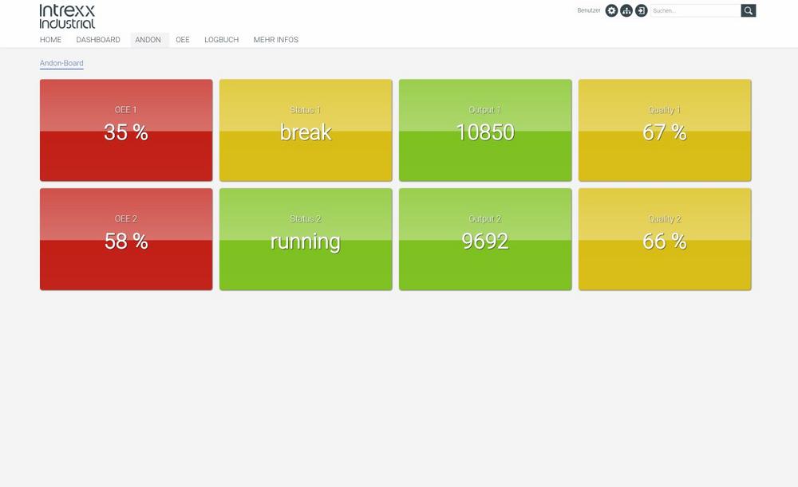This screenshot has width=798, height=487.
Task: Select the Status 2 running tile
Action: tap(306, 239)
